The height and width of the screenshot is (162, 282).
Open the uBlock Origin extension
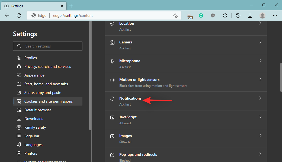pyautogui.click(x=213, y=16)
